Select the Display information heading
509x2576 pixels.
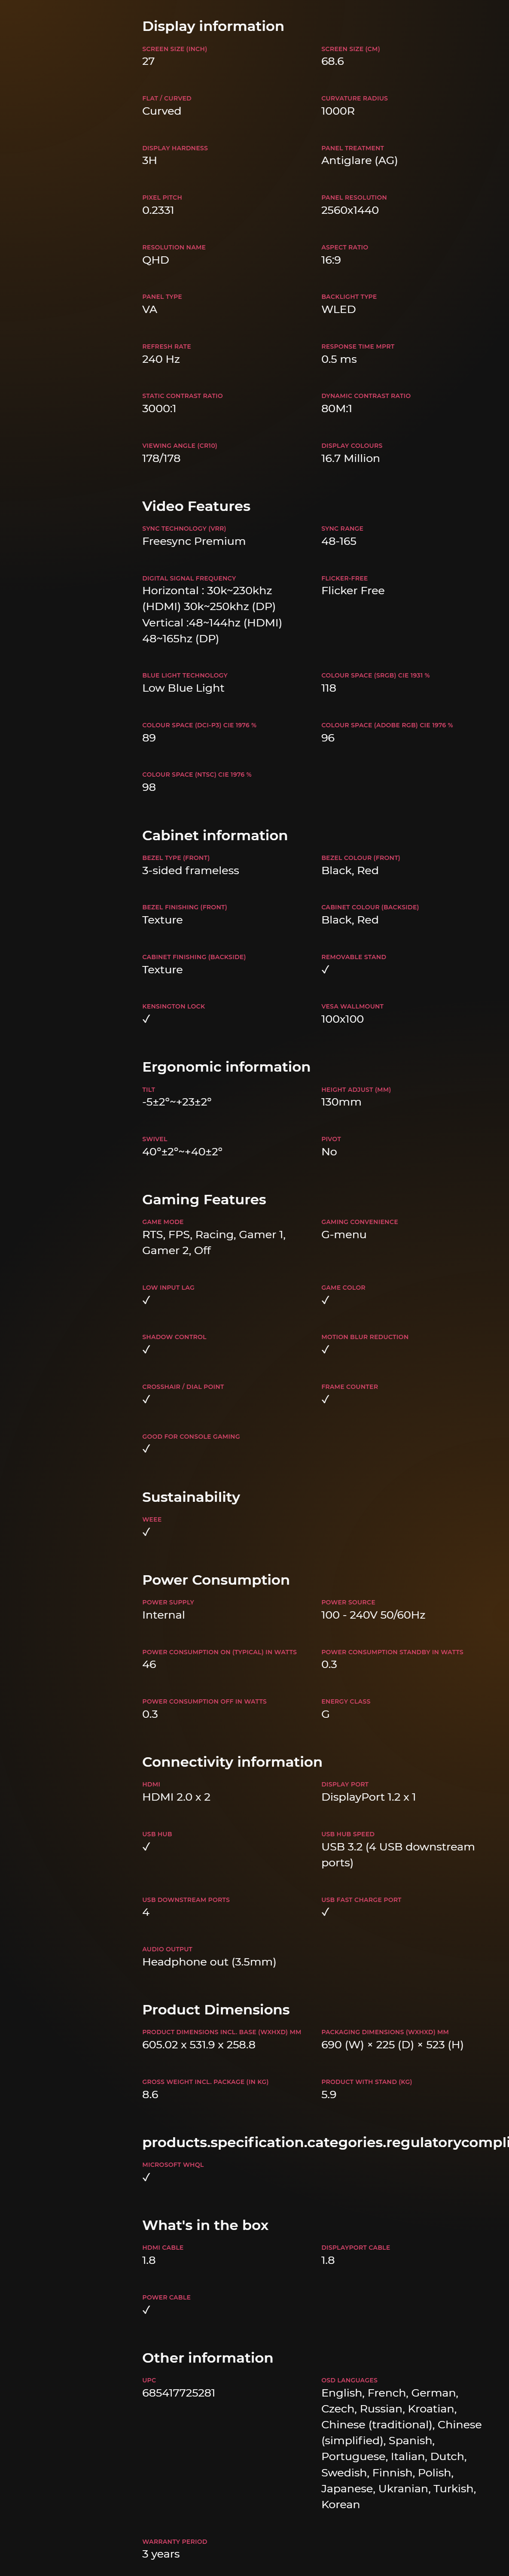(x=213, y=26)
